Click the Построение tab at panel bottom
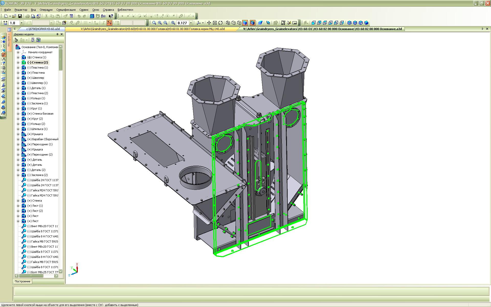 pyautogui.click(x=23, y=281)
